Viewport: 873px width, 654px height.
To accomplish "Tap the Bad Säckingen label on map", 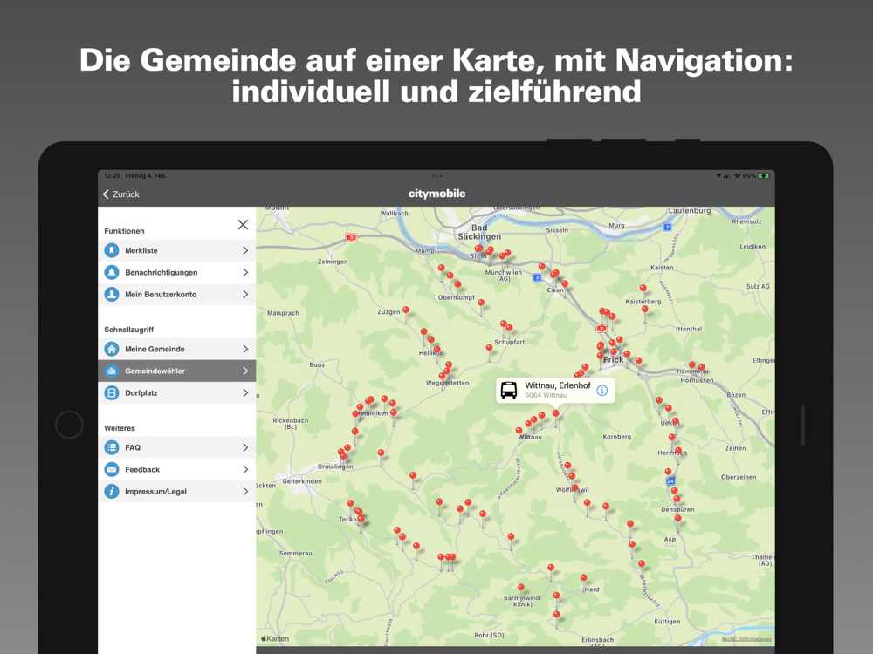I will point(478,232).
